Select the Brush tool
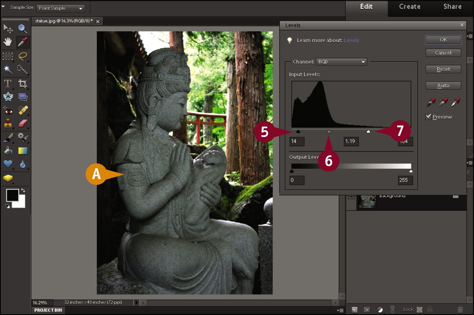474x315 pixels. click(8, 137)
